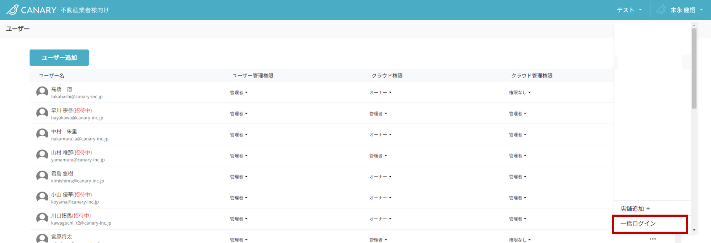Click the dropdown menu scrollbar thumb

(x=694, y=68)
